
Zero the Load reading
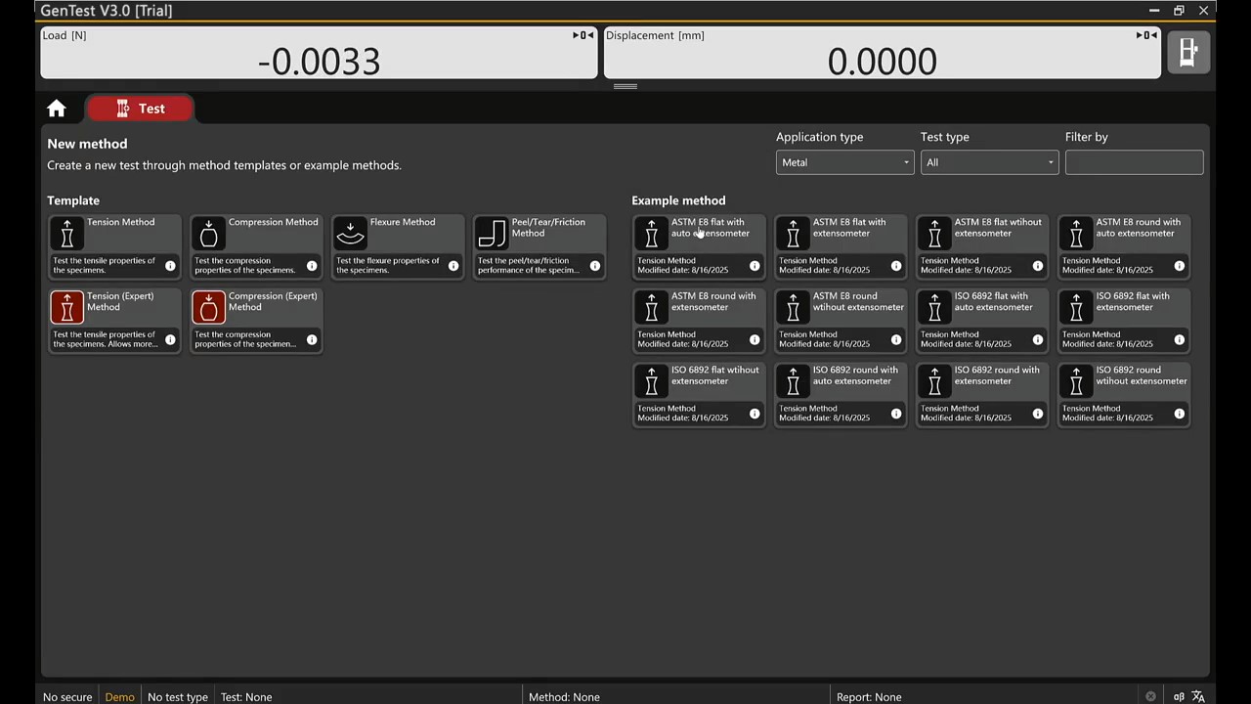(582, 35)
